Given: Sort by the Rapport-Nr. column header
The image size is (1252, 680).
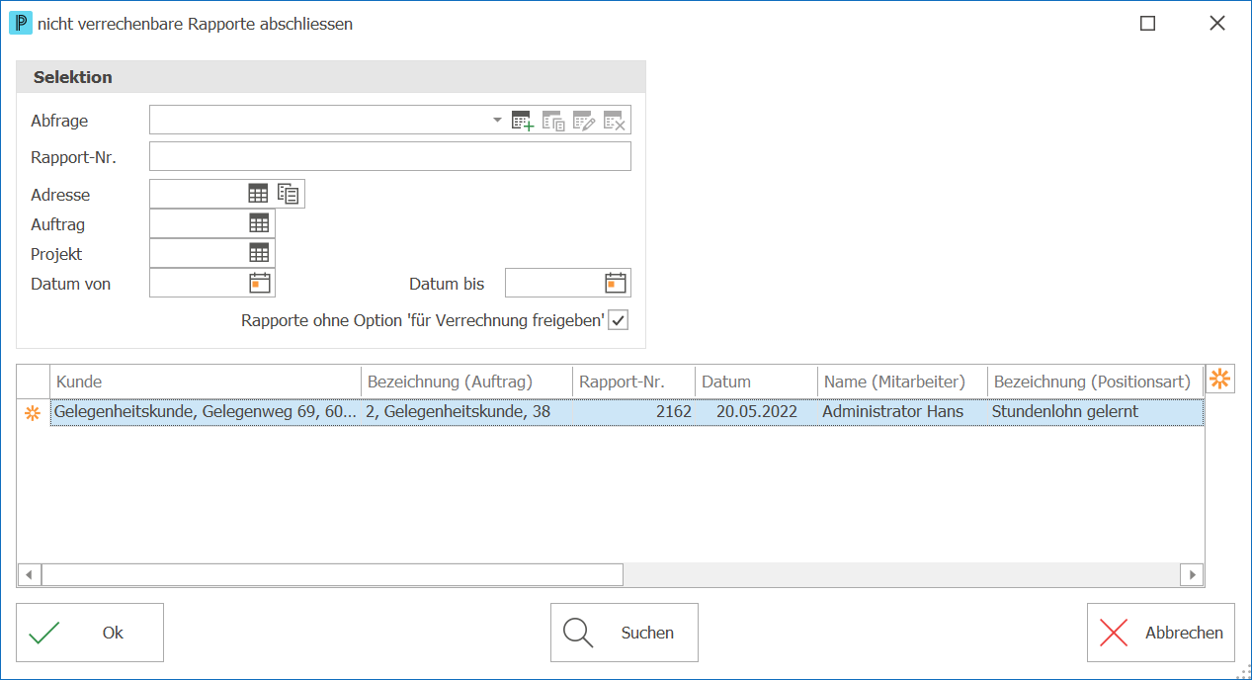Looking at the screenshot, I should point(634,382).
